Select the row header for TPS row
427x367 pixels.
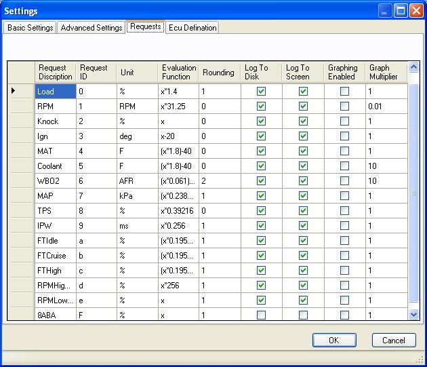21,210
